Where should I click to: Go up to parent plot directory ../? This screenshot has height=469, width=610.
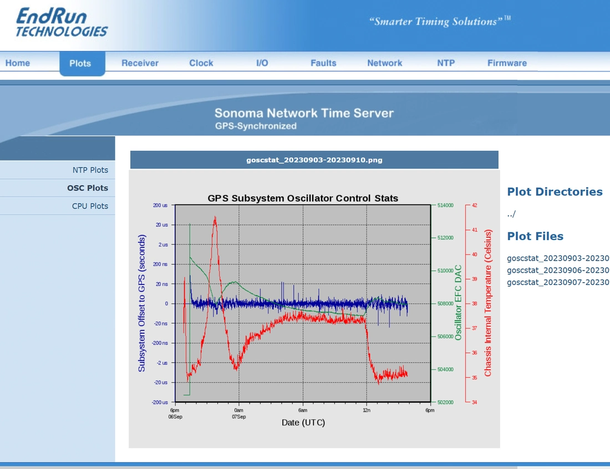click(511, 214)
